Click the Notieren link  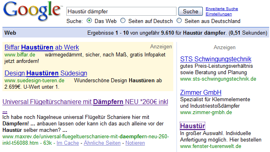135,143
